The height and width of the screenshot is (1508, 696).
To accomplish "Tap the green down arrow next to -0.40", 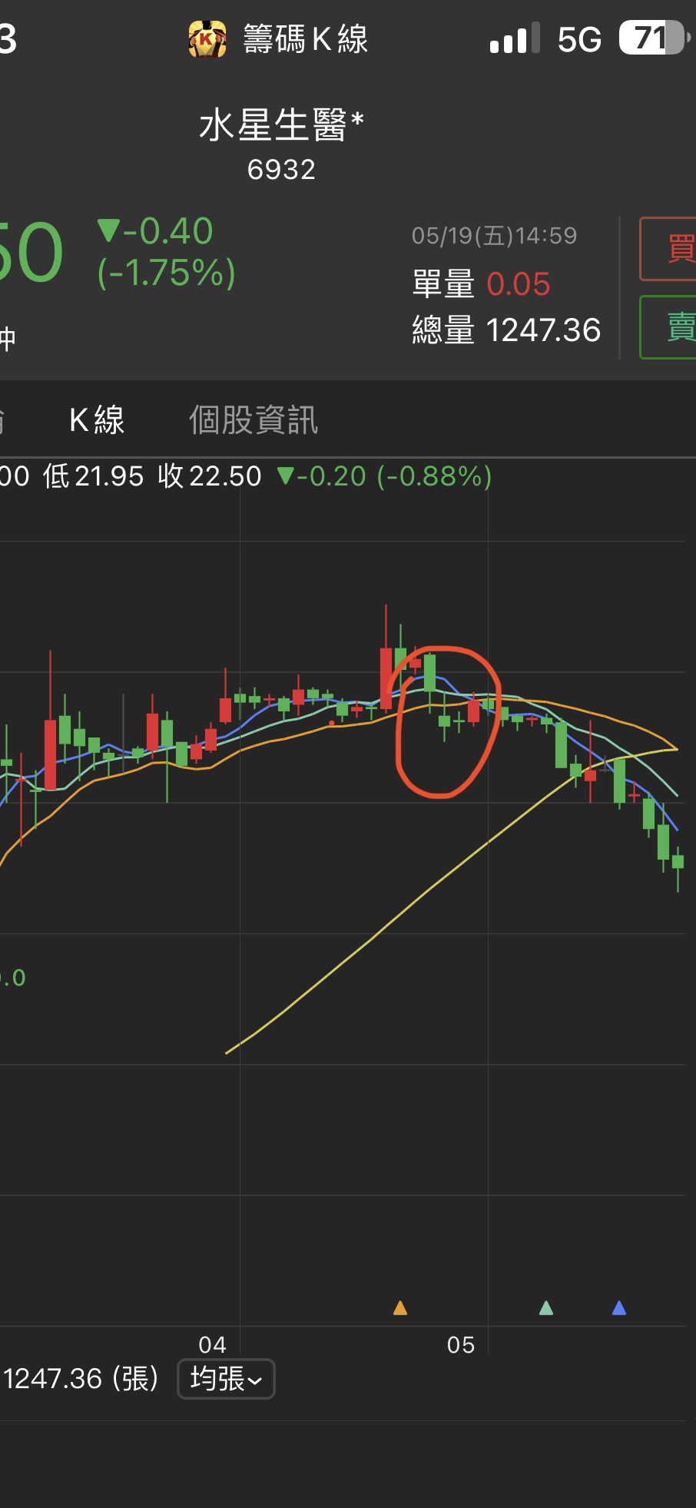I will [108, 230].
